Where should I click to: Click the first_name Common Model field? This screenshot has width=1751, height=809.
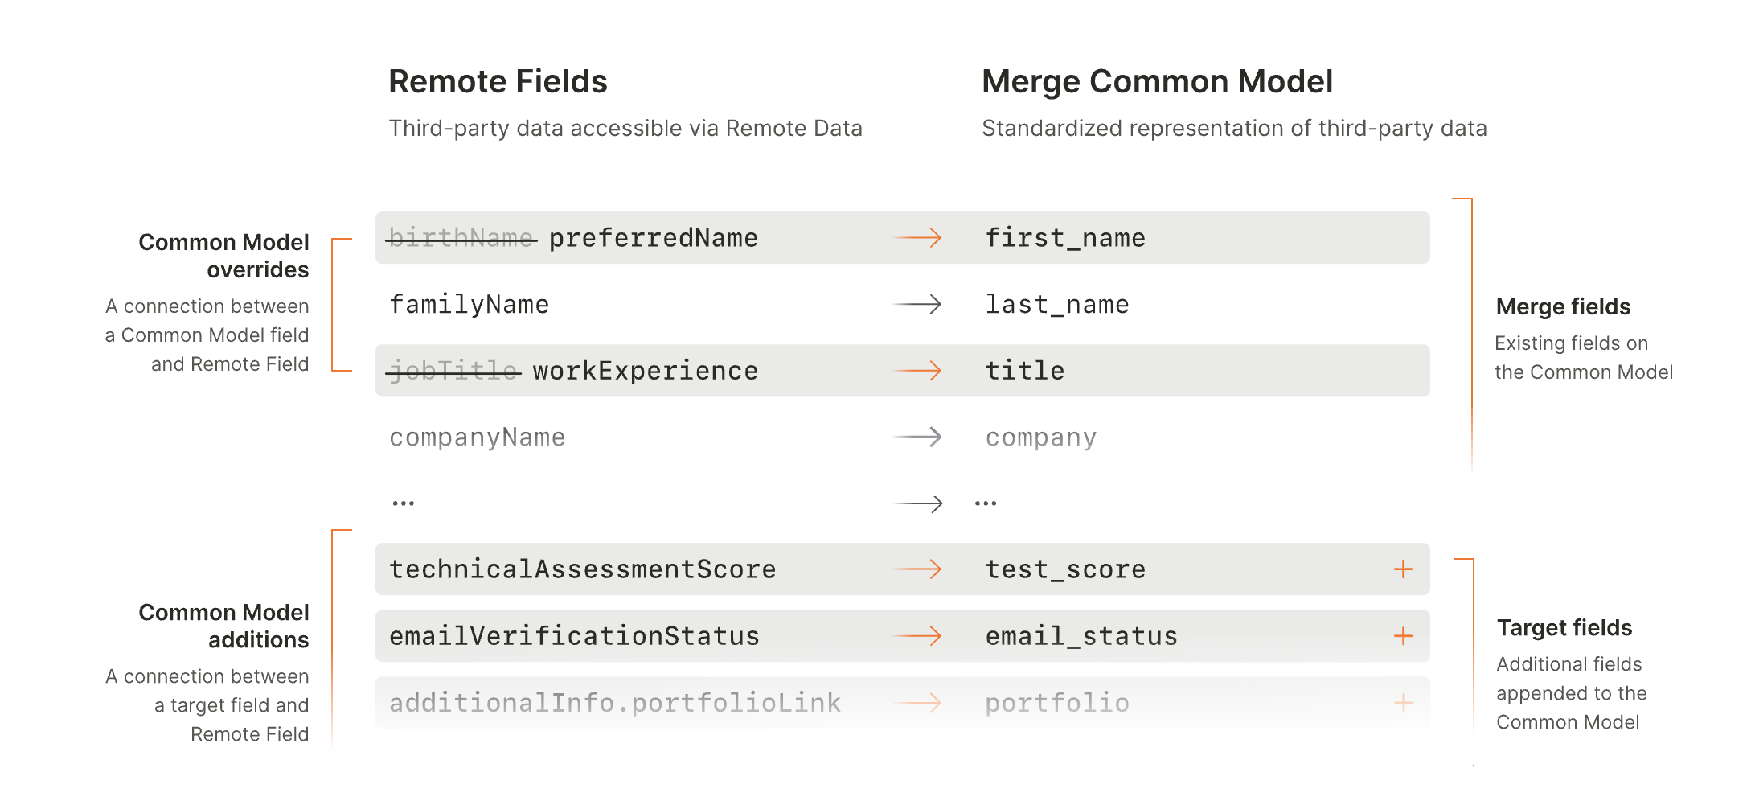pyautogui.click(x=1065, y=238)
